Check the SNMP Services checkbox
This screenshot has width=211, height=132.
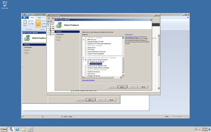pyautogui.click(x=86, y=39)
